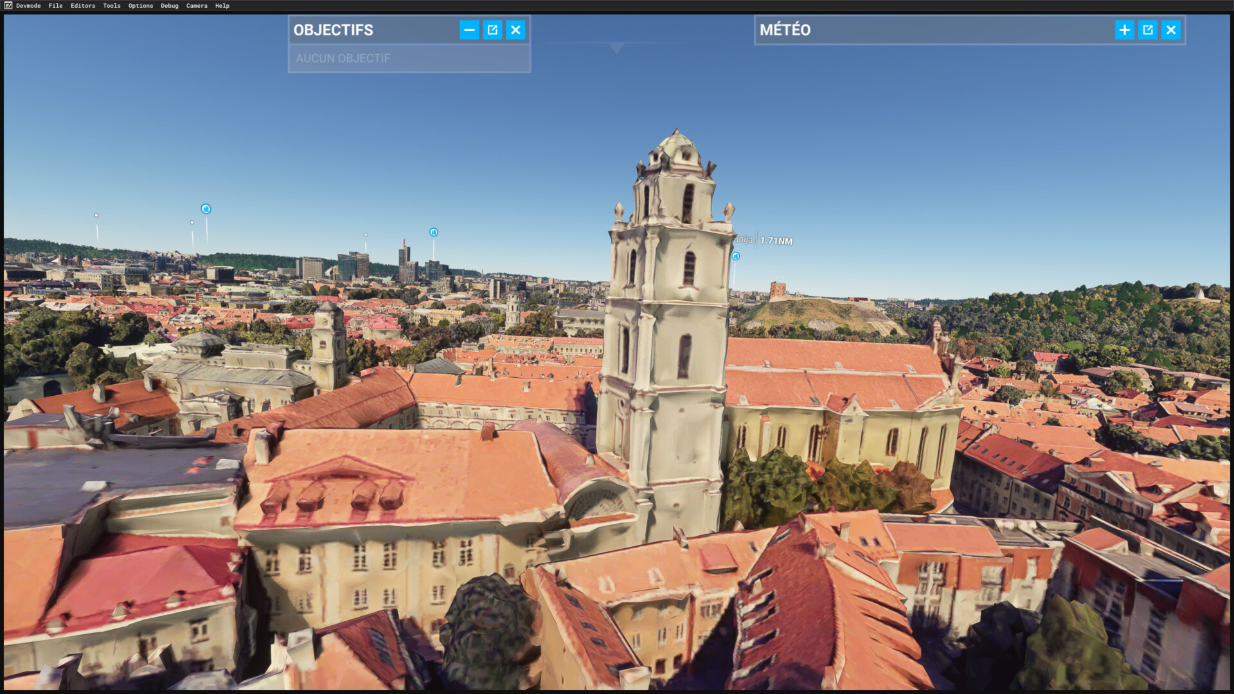Pull down the top-center toolbar handle arrow
1234x694 pixels.
pos(616,48)
